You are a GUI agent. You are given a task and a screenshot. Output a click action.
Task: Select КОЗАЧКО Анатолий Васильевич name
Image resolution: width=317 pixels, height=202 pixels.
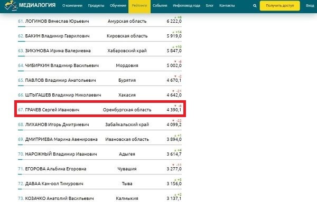[x=59, y=198]
